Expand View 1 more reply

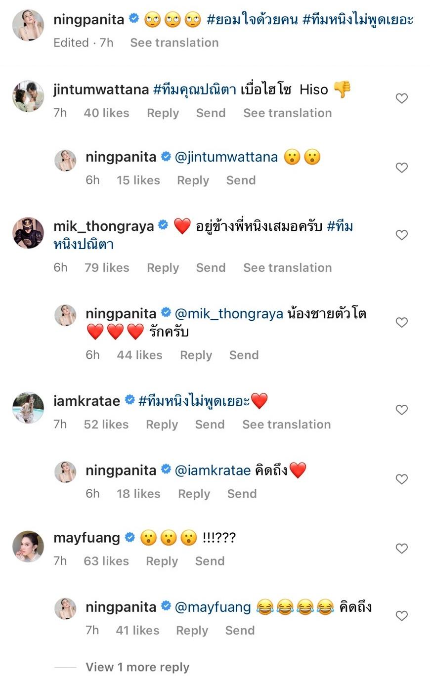[137, 667]
